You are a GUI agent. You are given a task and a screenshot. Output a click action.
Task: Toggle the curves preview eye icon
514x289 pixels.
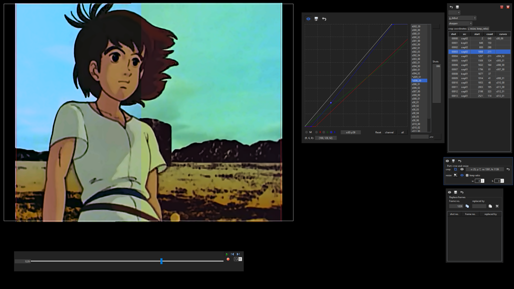click(x=308, y=19)
